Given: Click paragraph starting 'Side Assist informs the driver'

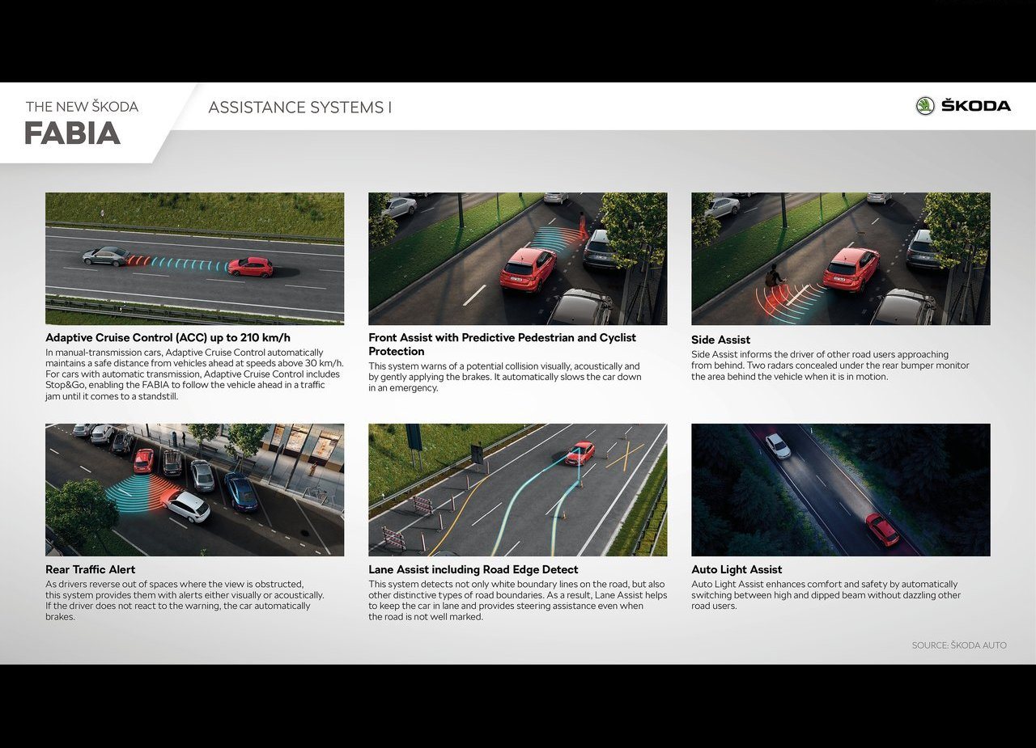Looking at the screenshot, I should coord(830,366).
